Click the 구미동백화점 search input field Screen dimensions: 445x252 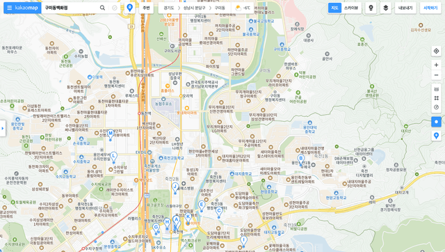click(x=70, y=8)
